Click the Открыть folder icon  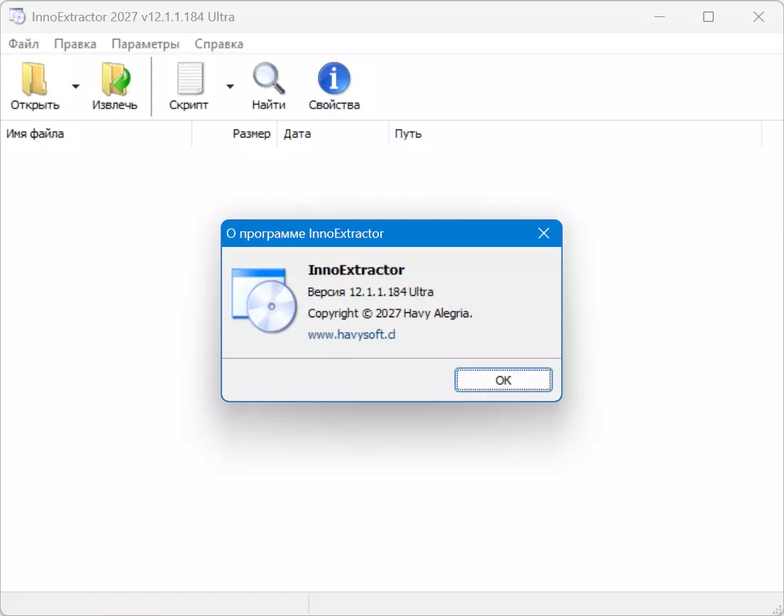34,79
